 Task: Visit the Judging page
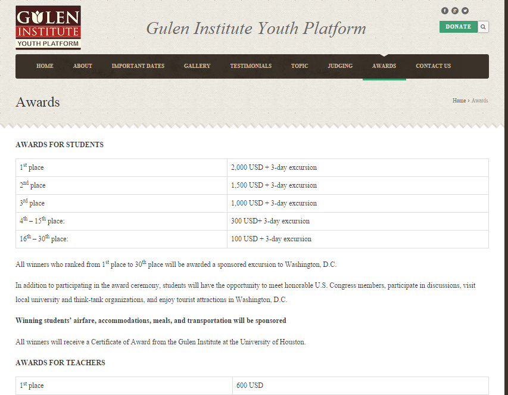coord(340,66)
